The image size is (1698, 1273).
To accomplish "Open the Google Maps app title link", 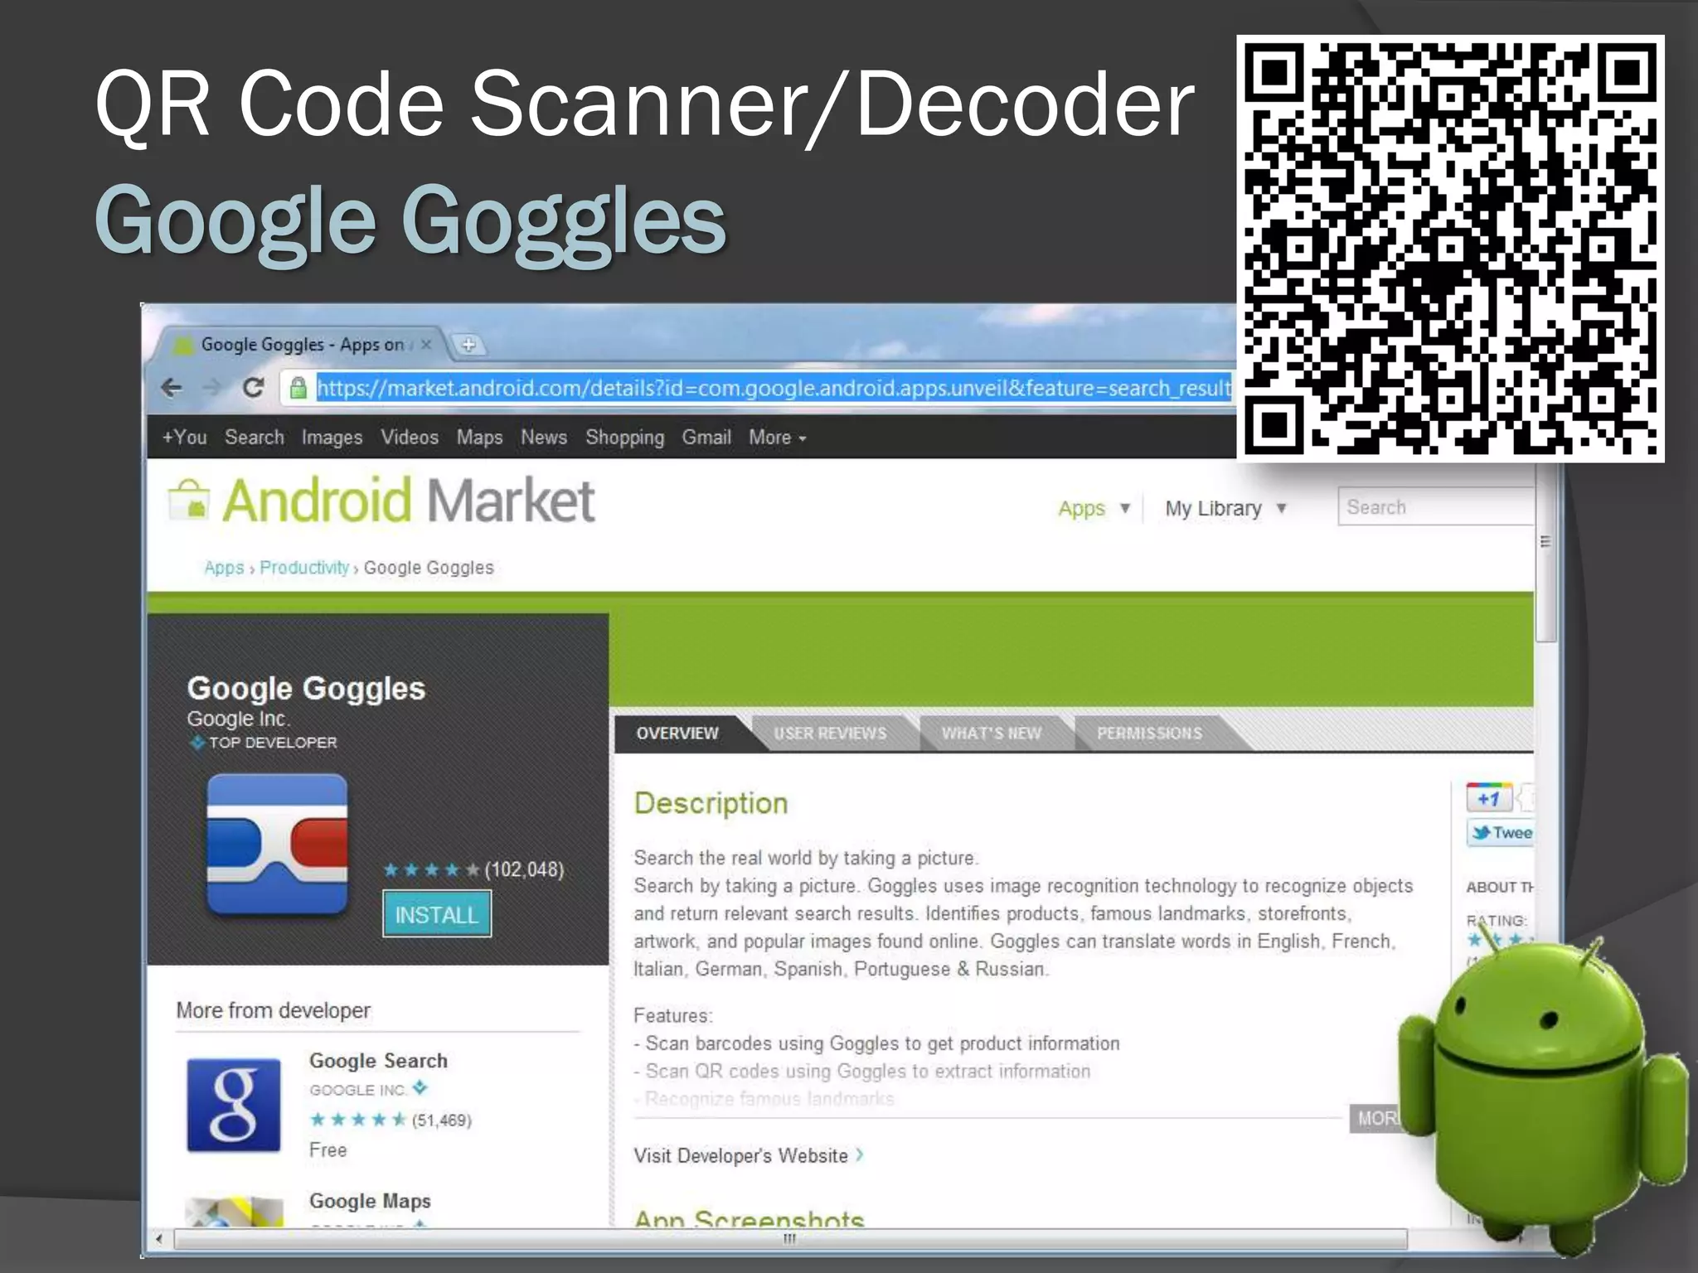I will pyautogui.click(x=370, y=1201).
